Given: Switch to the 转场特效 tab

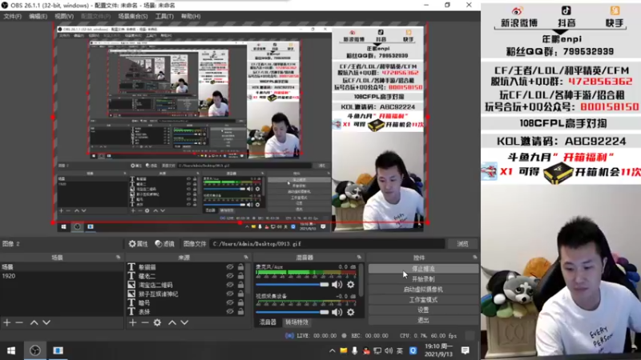Looking at the screenshot, I should click(x=296, y=322).
